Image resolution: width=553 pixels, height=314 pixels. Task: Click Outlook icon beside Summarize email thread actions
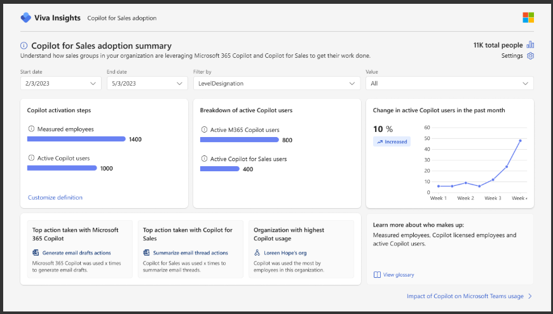(146, 252)
